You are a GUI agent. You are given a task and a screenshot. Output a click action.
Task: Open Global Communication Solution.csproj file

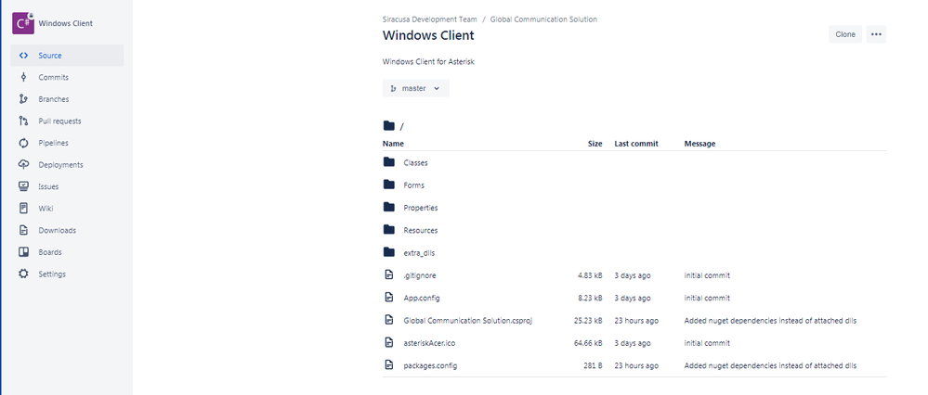[x=468, y=321]
